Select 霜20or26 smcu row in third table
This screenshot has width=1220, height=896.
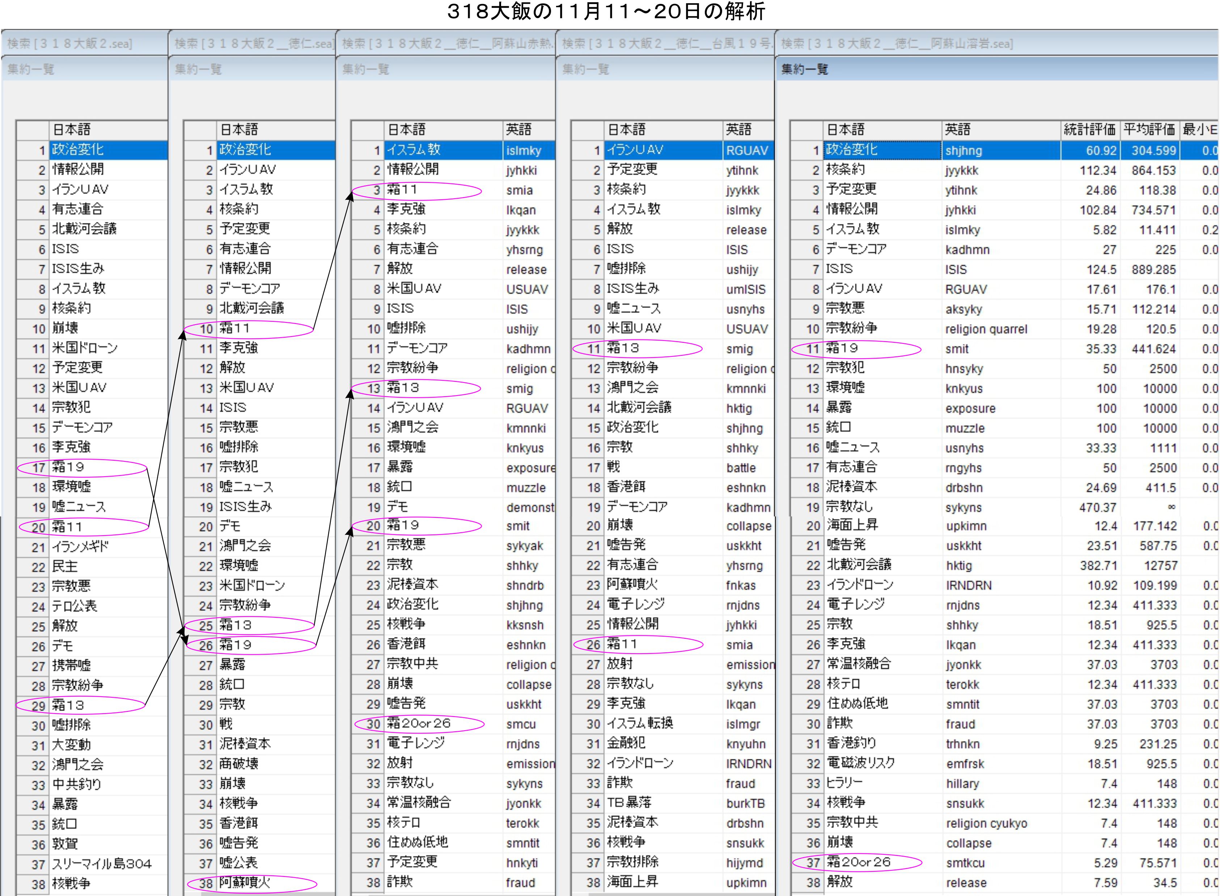419,723
